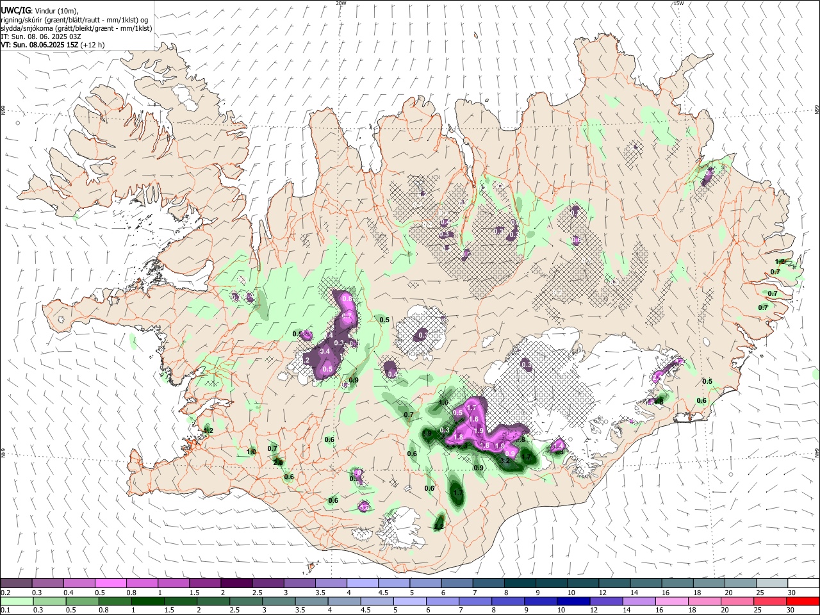Click the upper legend swatch starting at 0.3
This screenshot has height=615, width=820.
click(47, 583)
